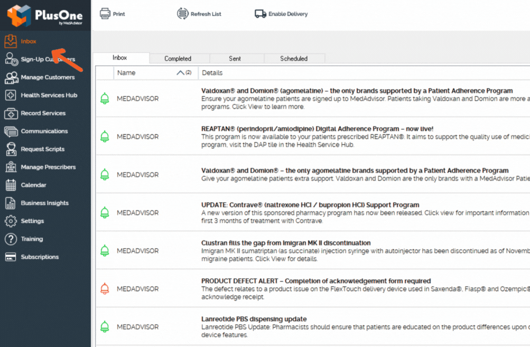The width and height of the screenshot is (530, 347).
Task: Open Business Insights chart icon
Action: point(11,203)
